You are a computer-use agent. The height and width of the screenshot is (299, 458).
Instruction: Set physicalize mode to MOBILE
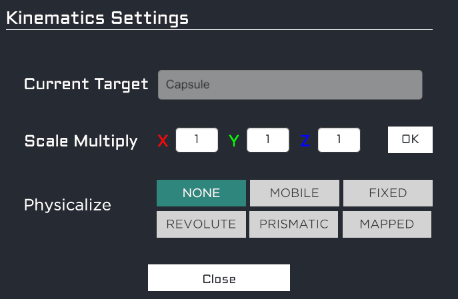tap(295, 193)
